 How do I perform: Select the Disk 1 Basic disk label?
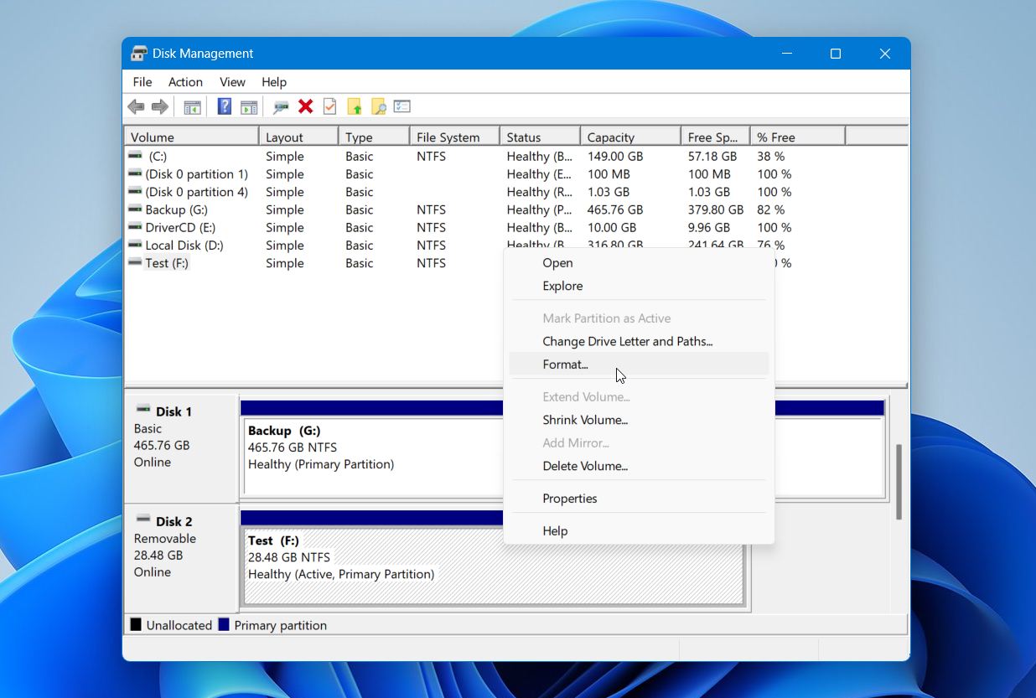coord(181,448)
